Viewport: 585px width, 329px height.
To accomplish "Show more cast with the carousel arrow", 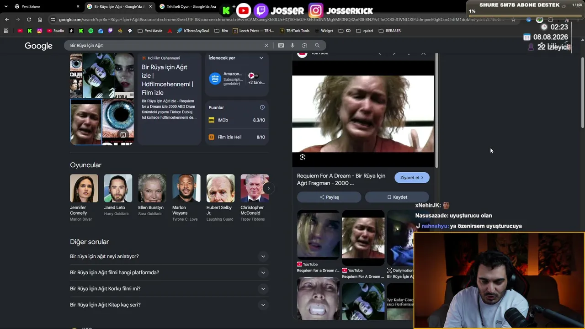I will [x=269, y=188].
